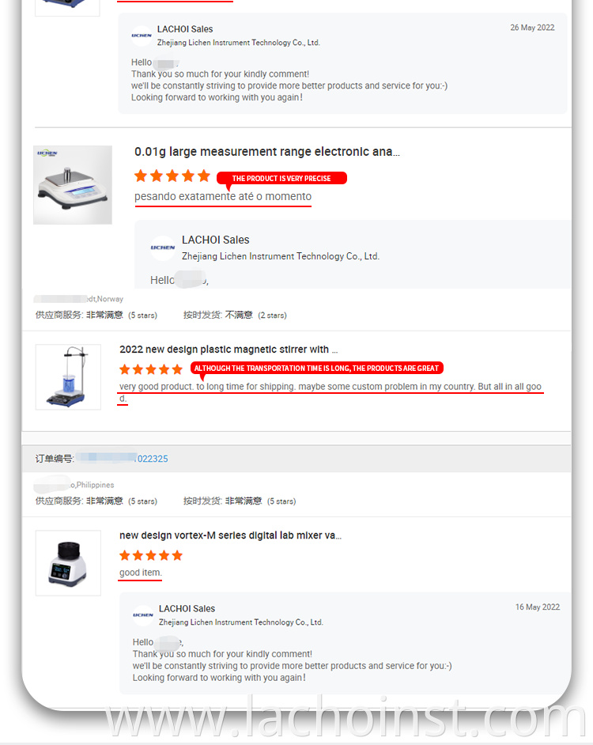
Task: Open the '0.01g large measurement range electronic' product title
Action: point(266,152)
